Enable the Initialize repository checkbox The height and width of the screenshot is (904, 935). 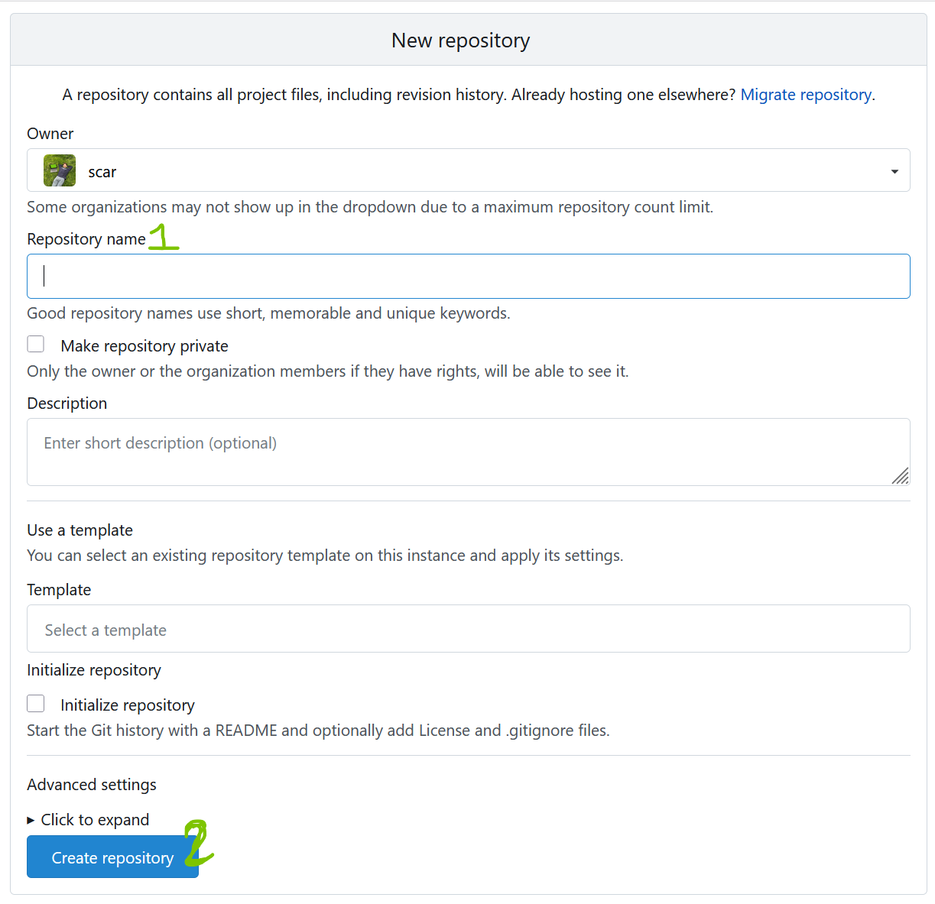(x=36, y=704)
